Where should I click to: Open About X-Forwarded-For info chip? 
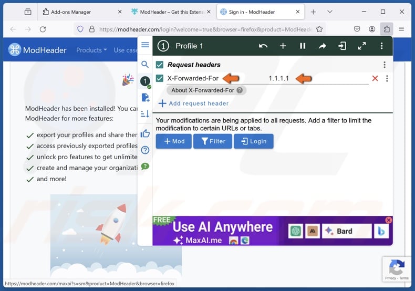[x=206, y=90]
